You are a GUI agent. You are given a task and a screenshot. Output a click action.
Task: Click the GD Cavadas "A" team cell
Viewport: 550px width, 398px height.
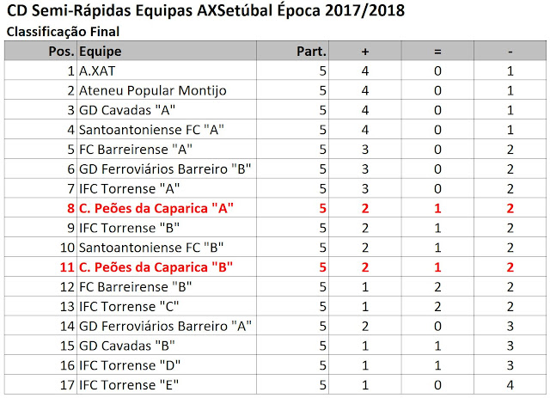(x=167, y=110)
